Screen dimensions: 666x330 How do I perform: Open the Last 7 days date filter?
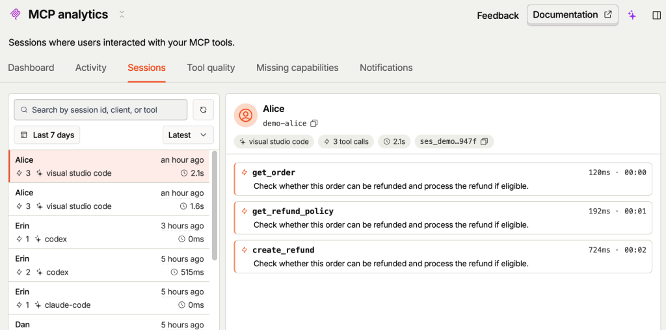[47, 135]
